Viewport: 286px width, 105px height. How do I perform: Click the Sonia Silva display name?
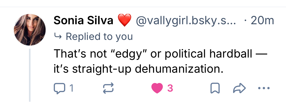coord(83,21)
